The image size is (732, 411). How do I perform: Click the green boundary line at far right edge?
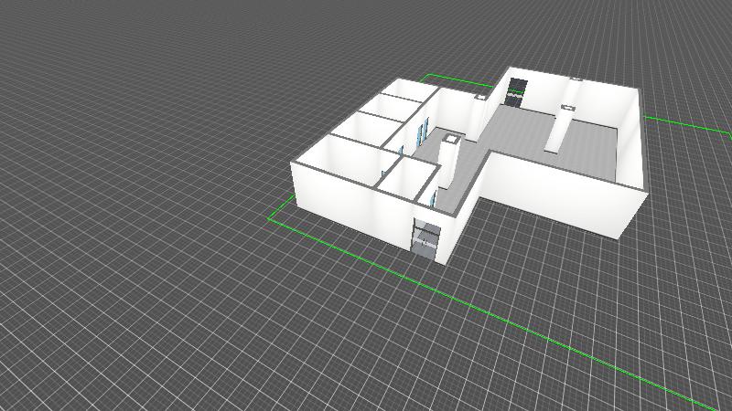(x=695, y=126)
